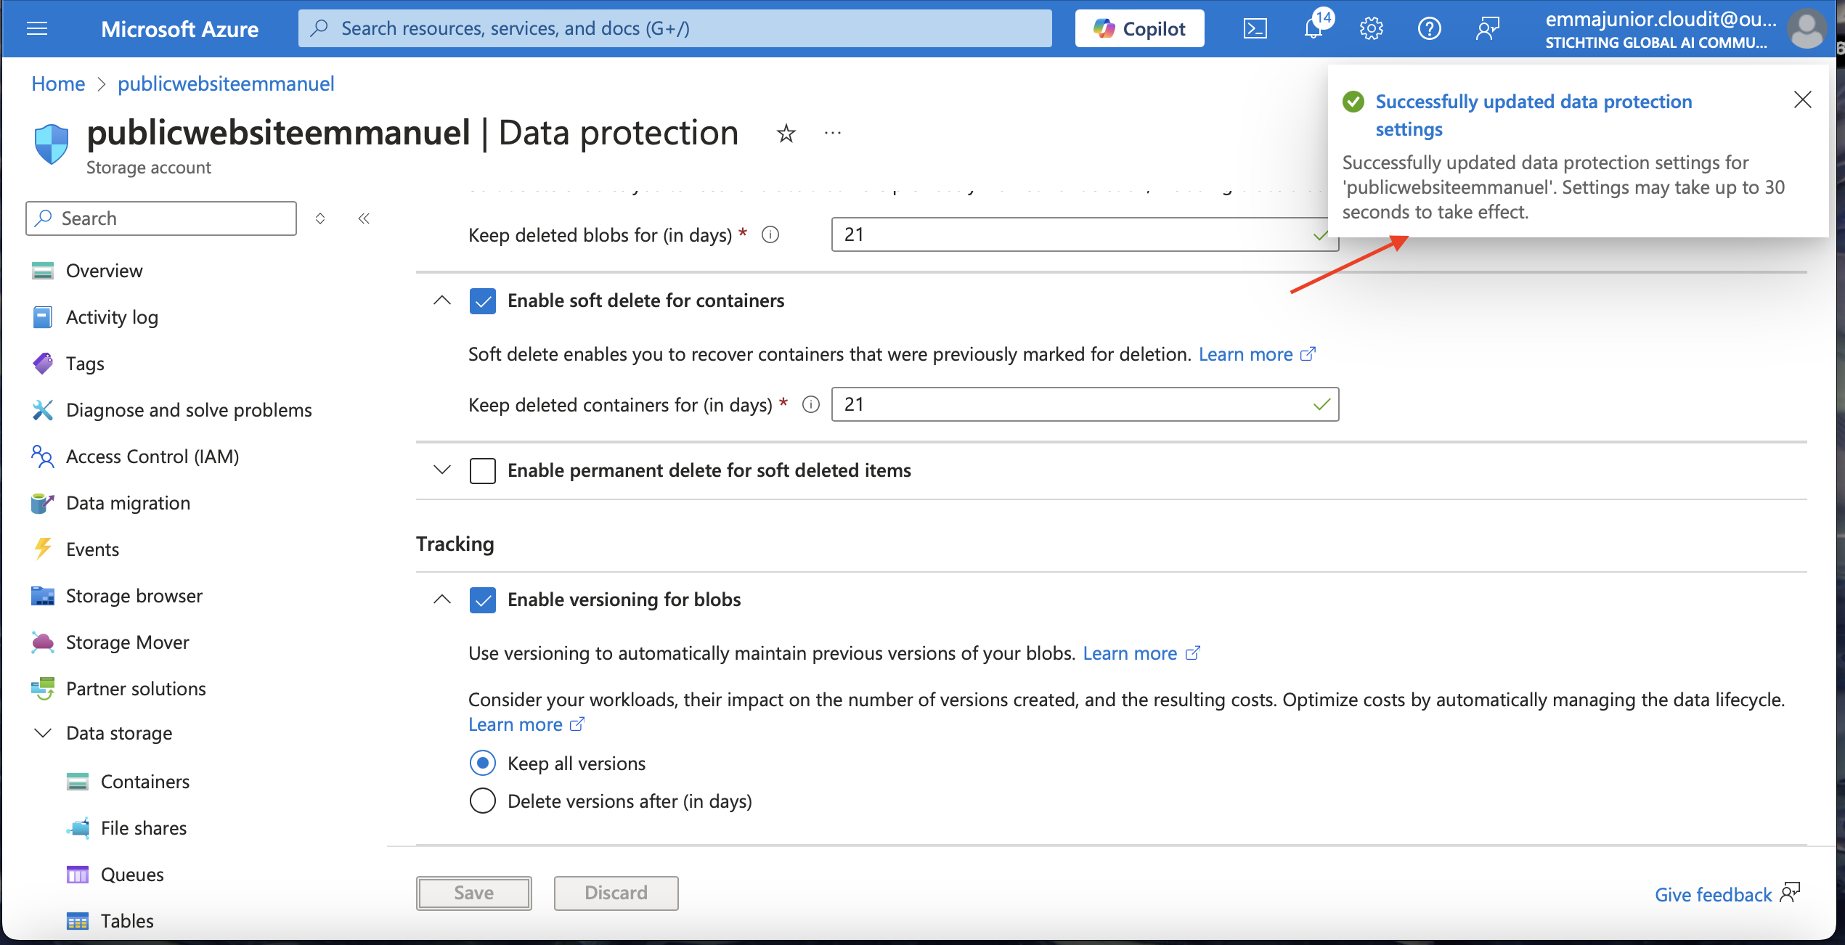
Task: Open the Cloud Shell icon
Action: [x=1255, y=29]
